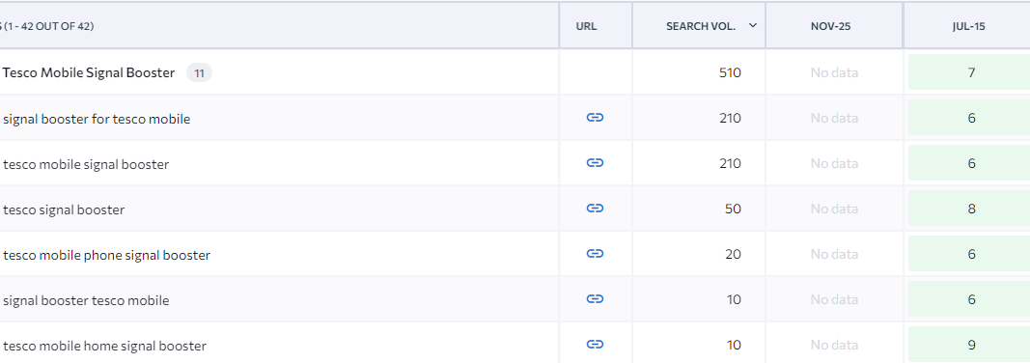The width and height of the screenshot is (1030, 363).
Task: Open URL link for tesco mobile phone signal booster
Action: [595, 253]
